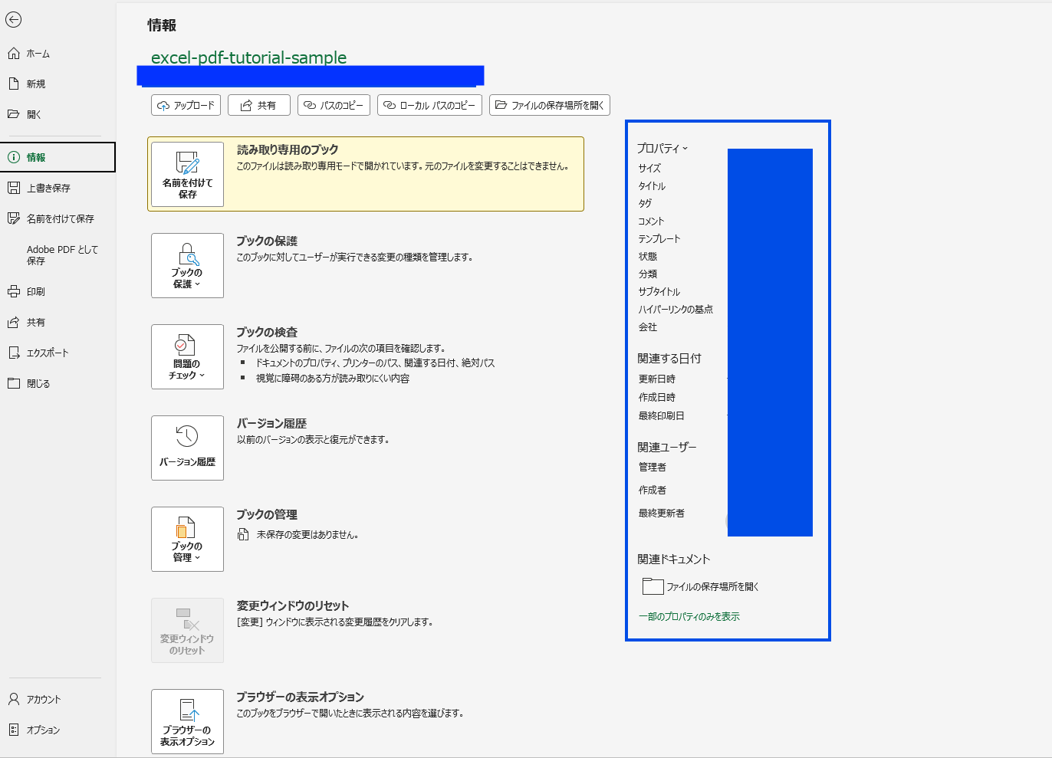Click 一部のプロパティのみを表示 link
The width and height of the screenshot is (1052, 758).
click(689, 616)
